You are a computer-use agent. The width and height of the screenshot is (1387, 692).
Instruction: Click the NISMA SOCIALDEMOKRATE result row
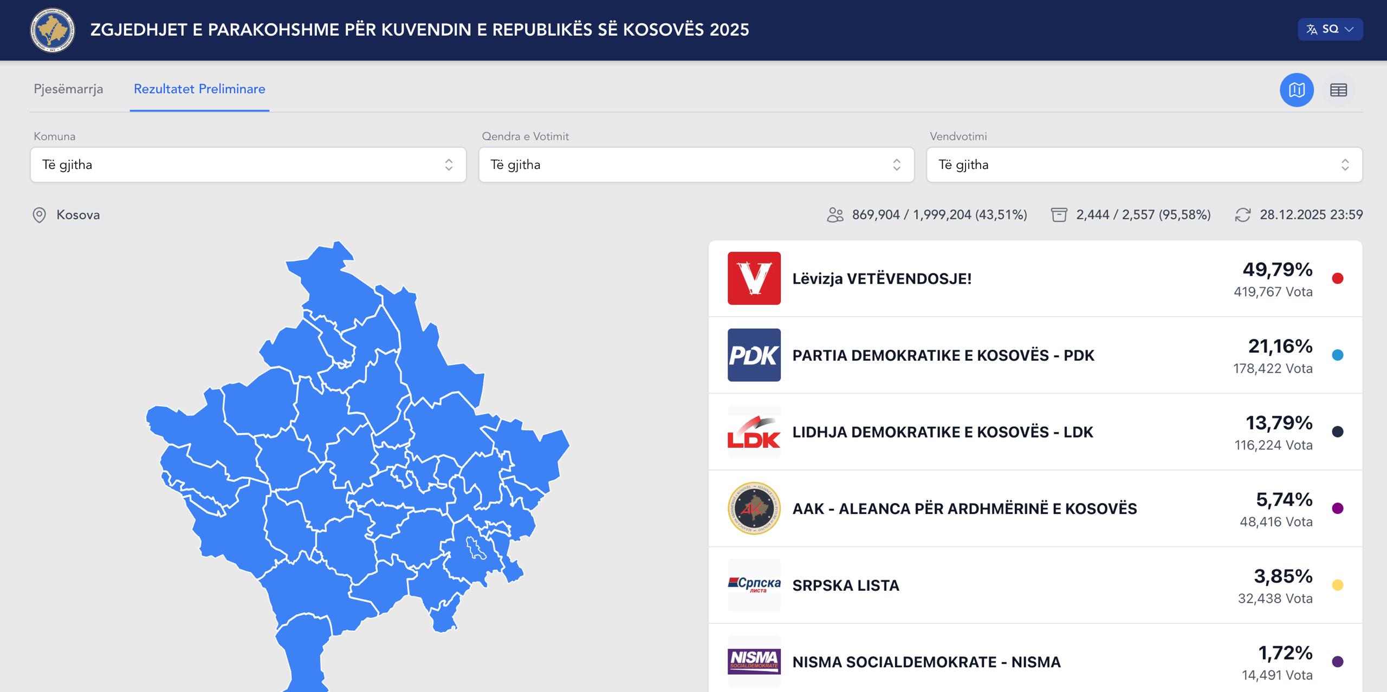tap(926, 662)
